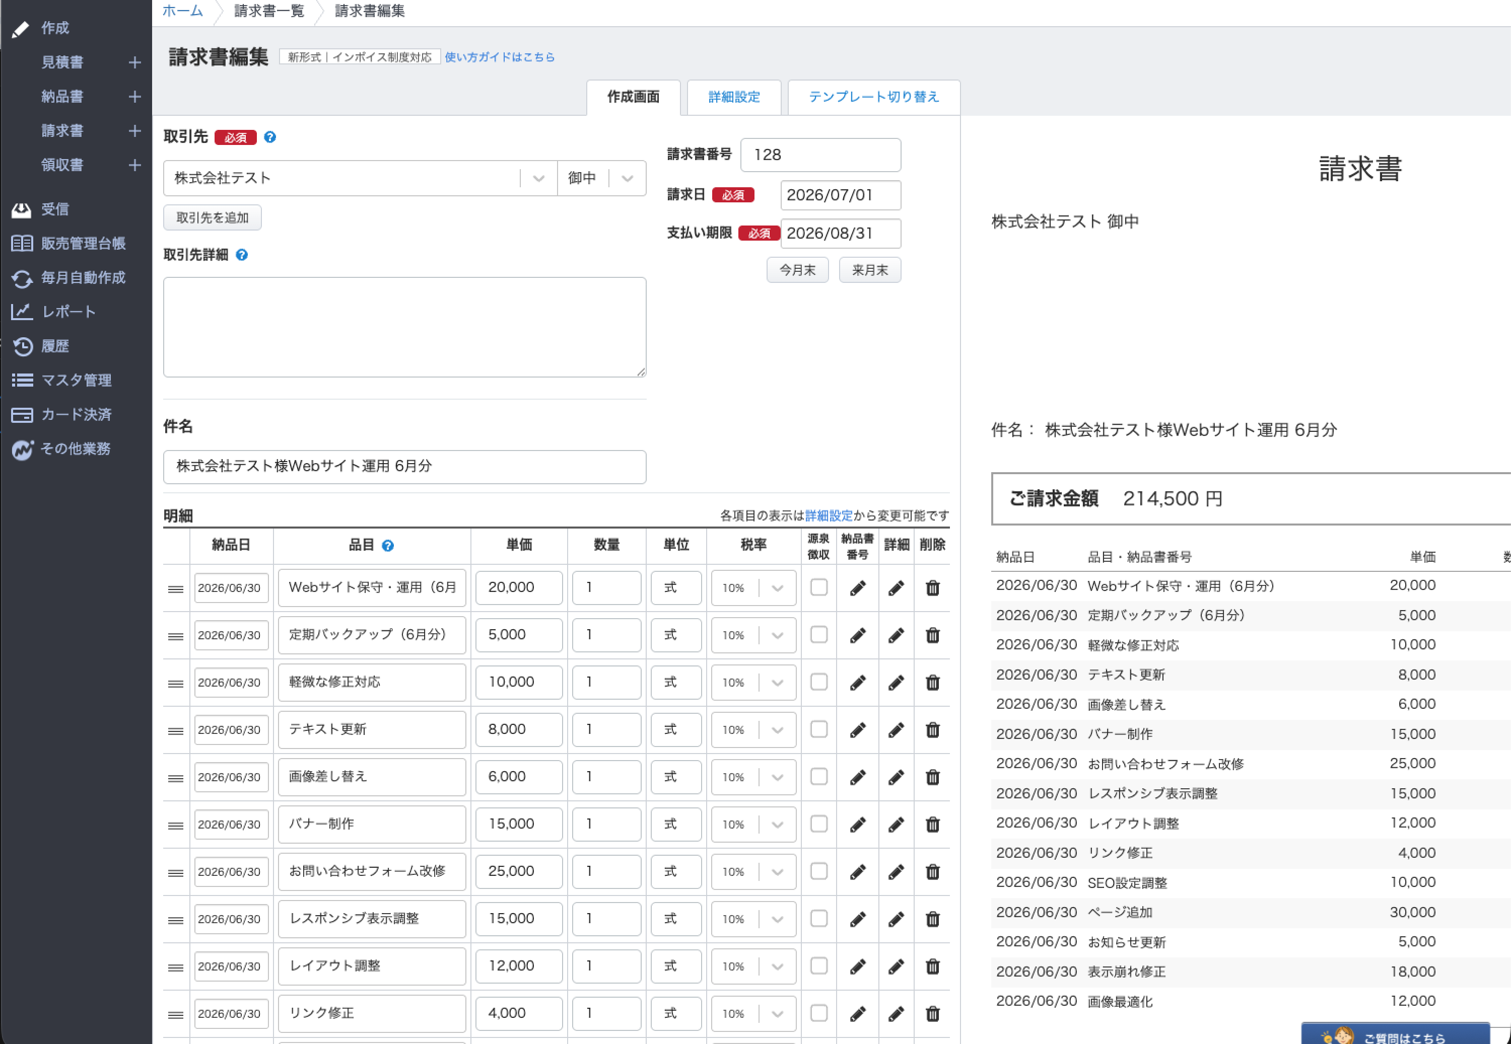Image resolution: width=1511 pixels, height=1044 pixels.
Task: Toggle 源泉徴収 checkbox for バナー制作 row
Action: pos(818,824)
